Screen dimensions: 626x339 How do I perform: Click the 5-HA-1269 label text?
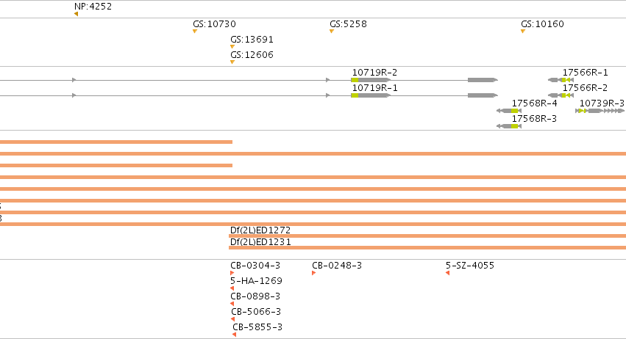pos(256,281)
